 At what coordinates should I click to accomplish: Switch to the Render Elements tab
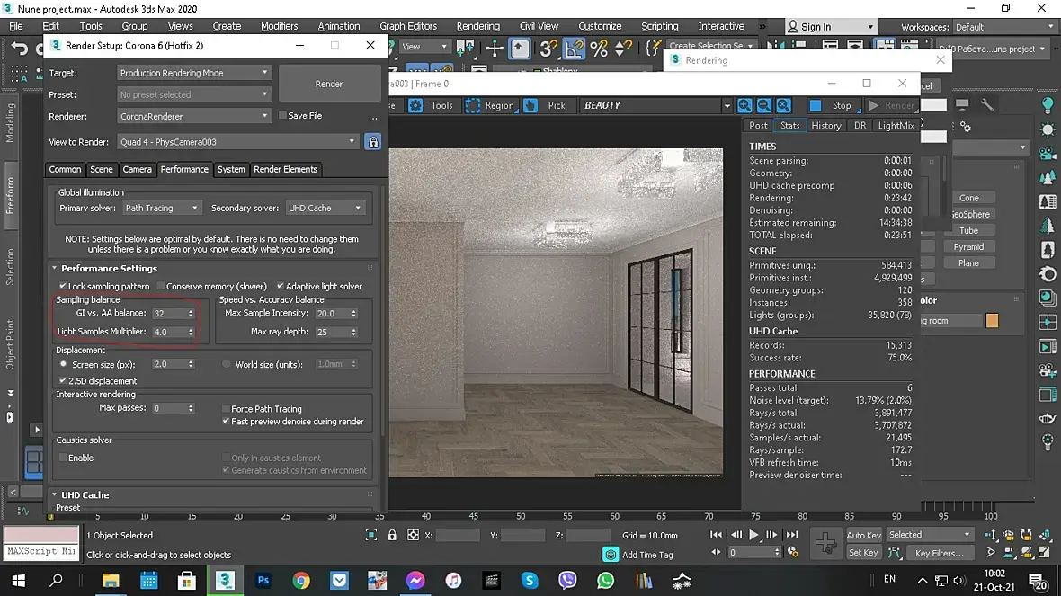pyautogui.click(x=285, y=169)
